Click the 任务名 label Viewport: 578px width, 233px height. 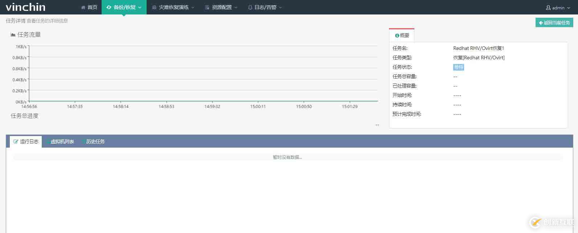tap(400, 48)
